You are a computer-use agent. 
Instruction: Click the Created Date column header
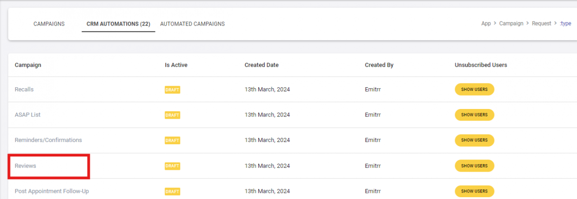coord(262,65)
